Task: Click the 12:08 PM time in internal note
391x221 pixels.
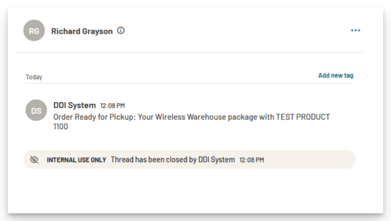Action: pyautogui.click(x=252, y=160)
